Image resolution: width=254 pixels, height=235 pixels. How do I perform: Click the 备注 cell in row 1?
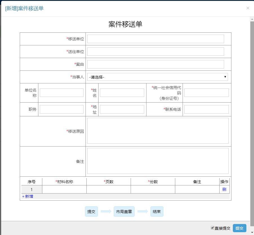pos(197,189)
